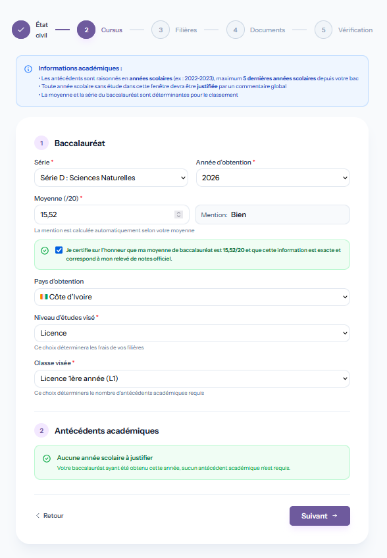Expand the Pays d'obtention dropdown
The height and width of the screenshot is (558, 387).
click(192, 297)
